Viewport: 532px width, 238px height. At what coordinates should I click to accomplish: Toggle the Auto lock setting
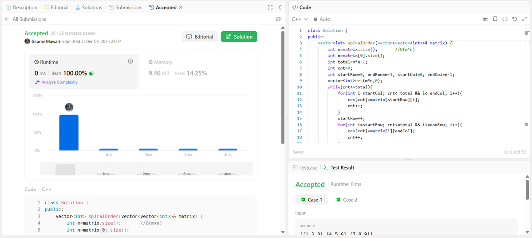click(x=322, y=20)
